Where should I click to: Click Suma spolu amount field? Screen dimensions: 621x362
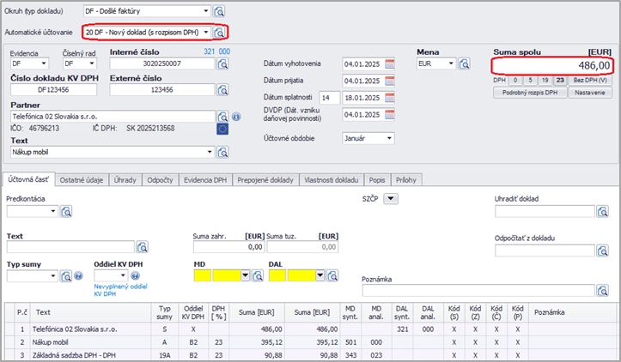552,66
